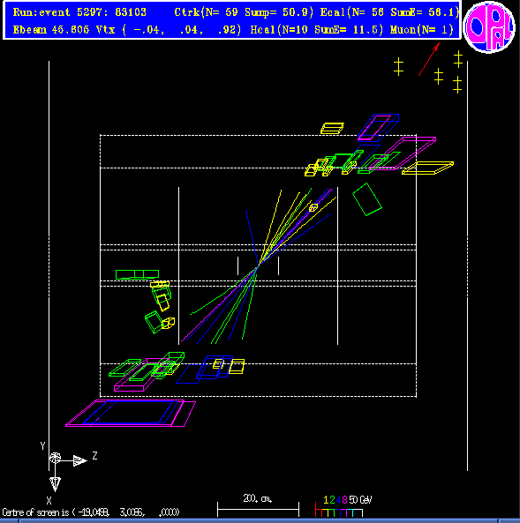Viewport: 520px width, 523px height.
Task: Click the OPAL logo in the corner
Action: point(489,27)
